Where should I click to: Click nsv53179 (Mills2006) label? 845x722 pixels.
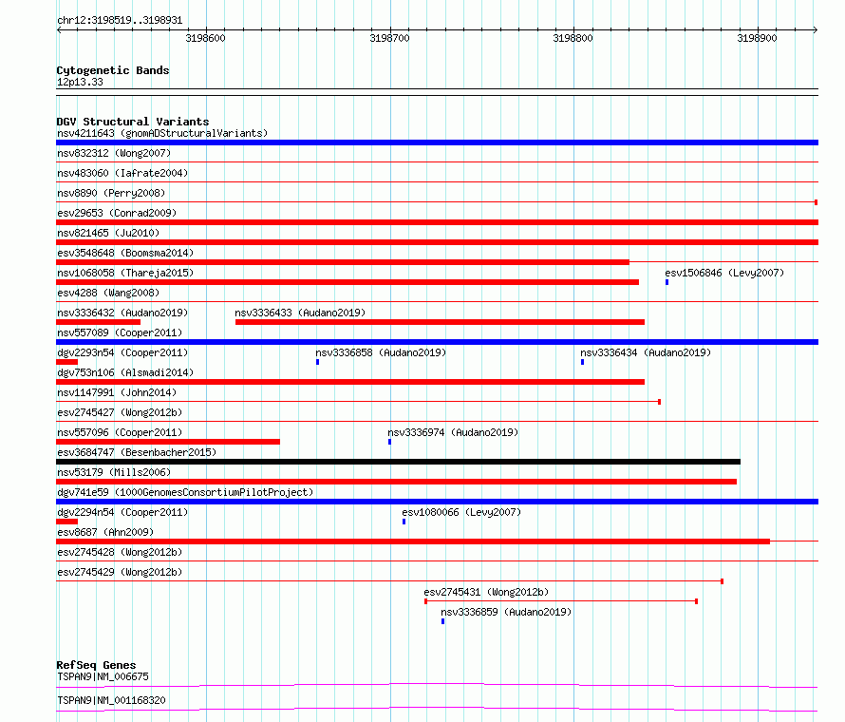click(x=114, y=472)
